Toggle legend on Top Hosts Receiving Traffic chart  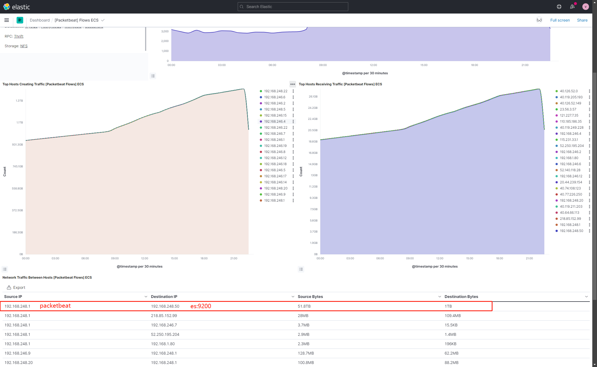[x=301, y=269]
